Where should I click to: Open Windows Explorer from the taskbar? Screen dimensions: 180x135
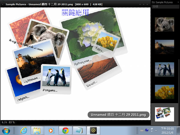click(x=37, y=130)
